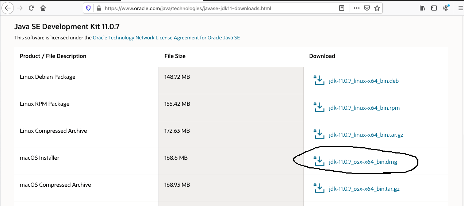View site security padlock info
Screen dimensions: 464x206
pyautogui.click(x=98, y=8)
